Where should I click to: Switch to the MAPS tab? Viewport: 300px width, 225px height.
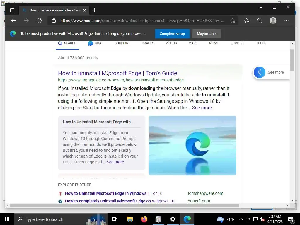pos(193,43)
